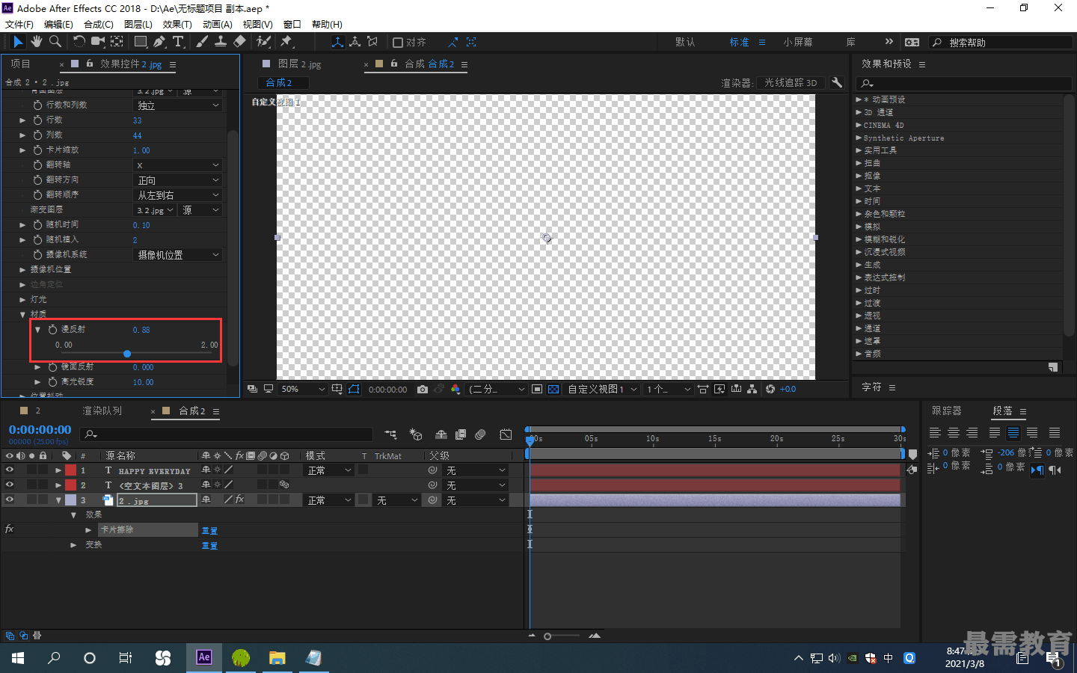Select the Pen tool
Image resolution: width=1077 pixels, height=673 pixels.
[x=159, y=42]
